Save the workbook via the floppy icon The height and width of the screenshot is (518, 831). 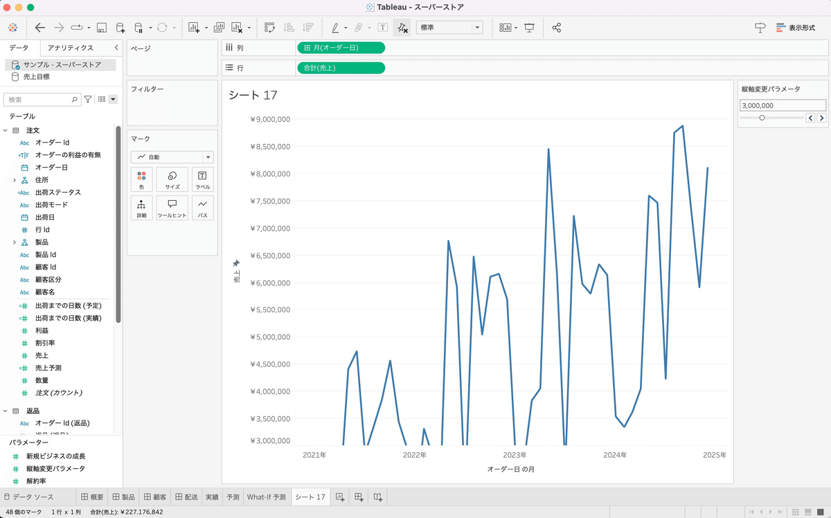[101, 28]
